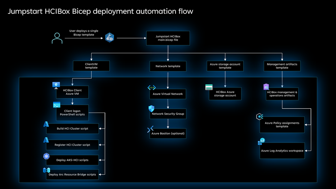
Task: Select the HCIBox Azure storage account box
Action: point(225,93)
